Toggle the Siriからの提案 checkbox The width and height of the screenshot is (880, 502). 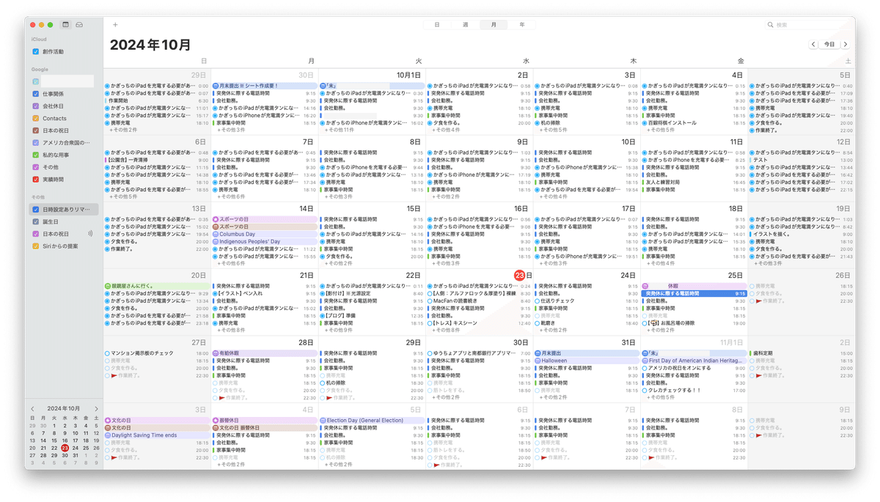point(36,246)
